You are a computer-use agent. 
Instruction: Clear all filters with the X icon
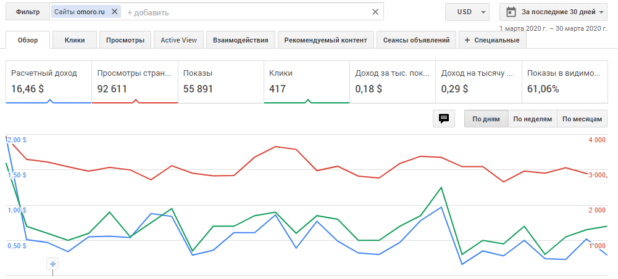[x=375, y=12]
